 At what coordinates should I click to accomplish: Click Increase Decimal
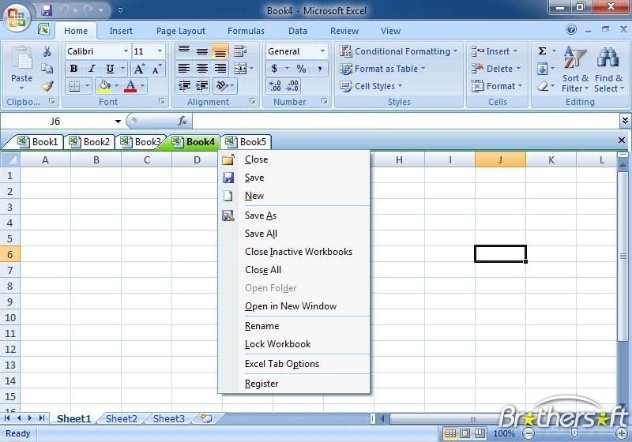[x=274, y=86]
